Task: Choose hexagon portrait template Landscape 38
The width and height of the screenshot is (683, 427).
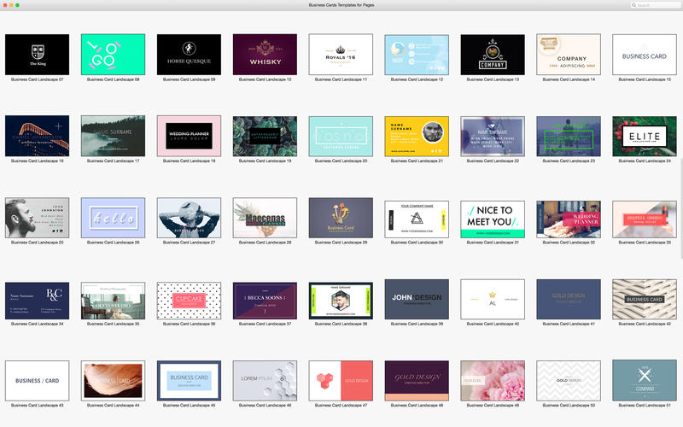Action: [x=341, y=301]
